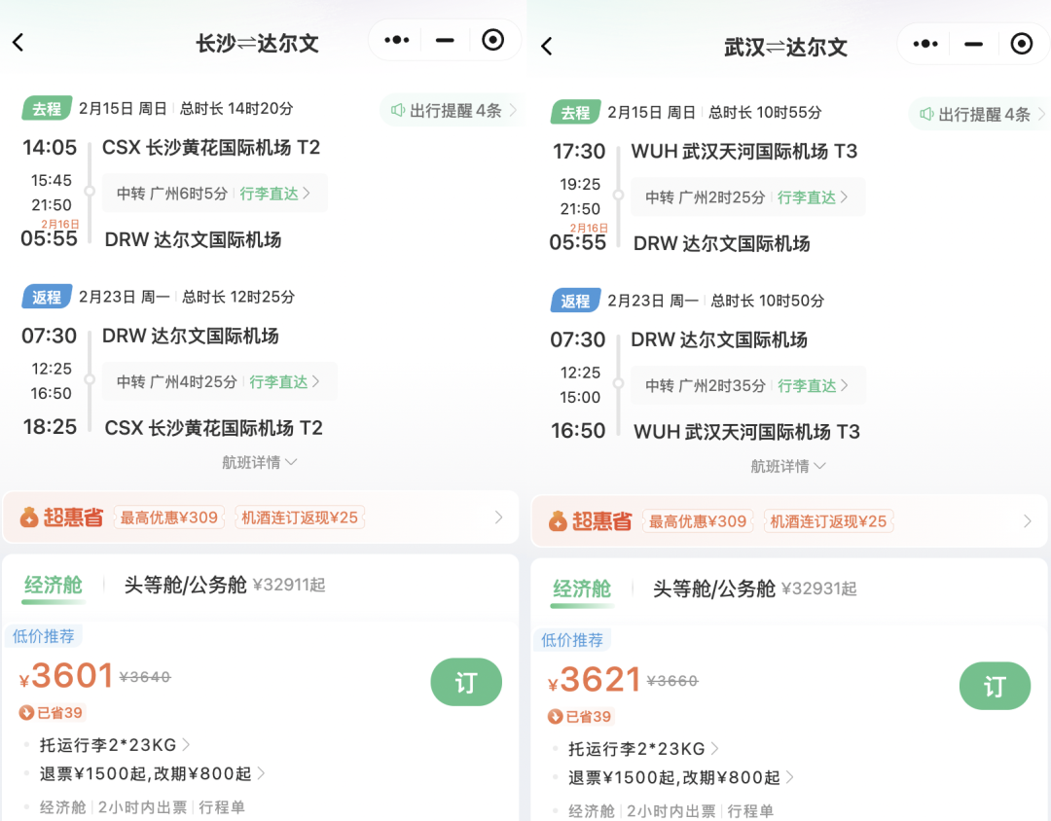This screenshot has width=1051, height=821.
Task: Expand 航班详情 on the Wuhan itinerary
Action: (788, 466)
